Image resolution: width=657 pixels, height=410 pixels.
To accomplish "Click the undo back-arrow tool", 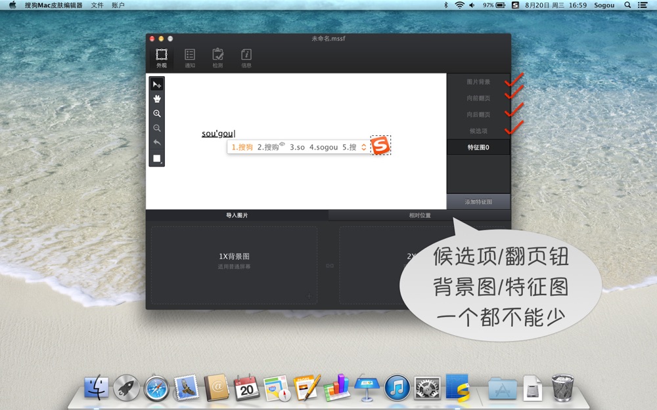I will [157, 142].
